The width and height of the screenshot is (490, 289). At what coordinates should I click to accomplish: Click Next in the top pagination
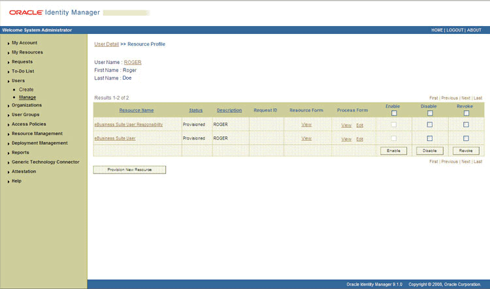tap(466, 98)
